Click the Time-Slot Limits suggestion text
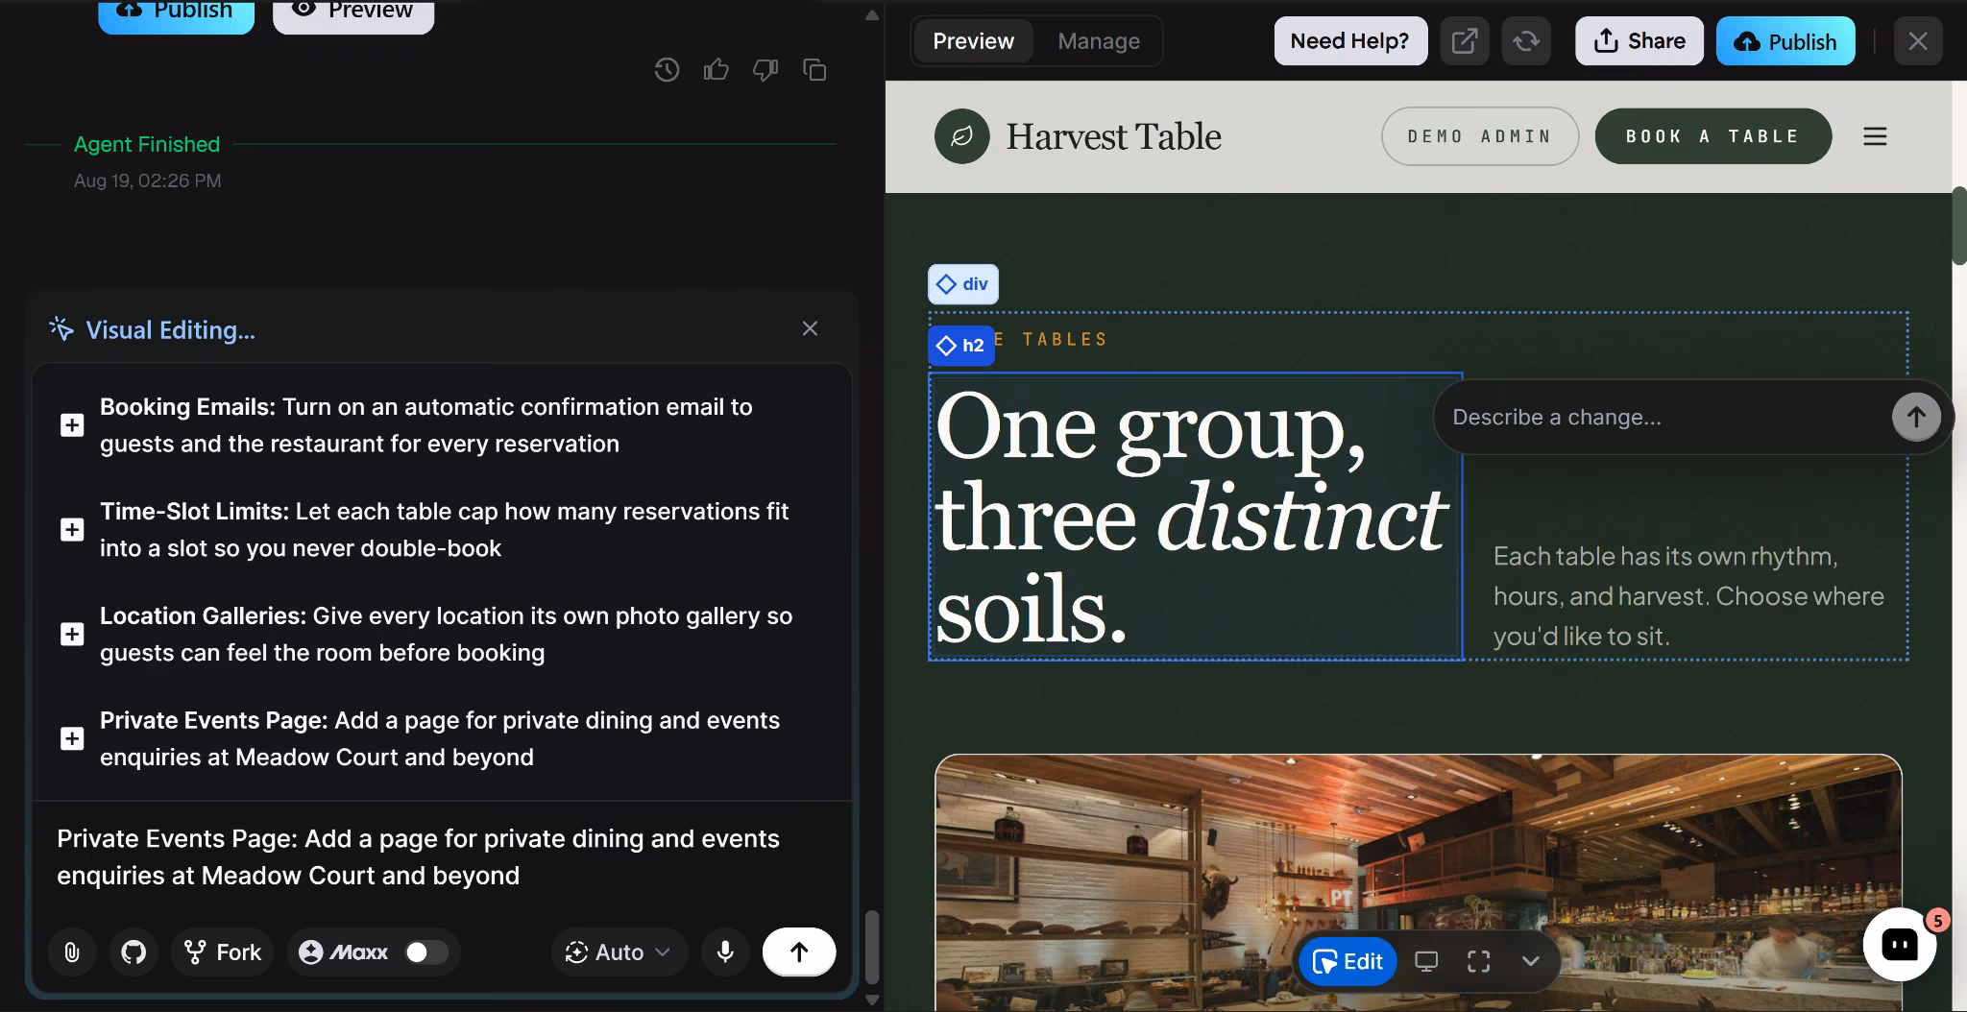Screen dimensions: 1967x1012 [444, 530]
